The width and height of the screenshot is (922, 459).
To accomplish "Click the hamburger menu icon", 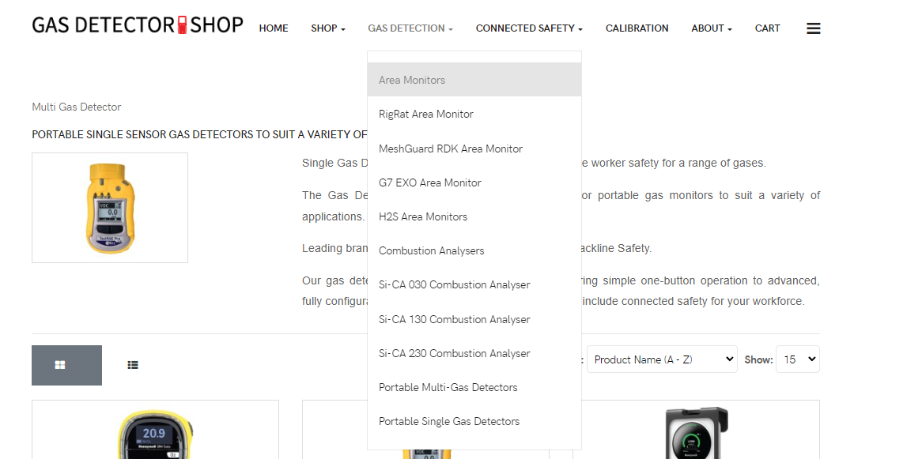I will pyautogui.click(x=813, y=28).
